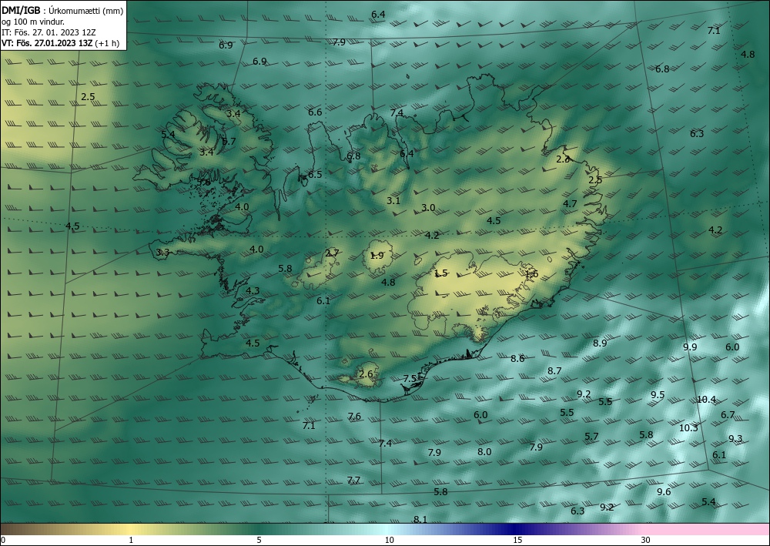Click the '10.4' value on the map
770x546 pixels.
707,399
